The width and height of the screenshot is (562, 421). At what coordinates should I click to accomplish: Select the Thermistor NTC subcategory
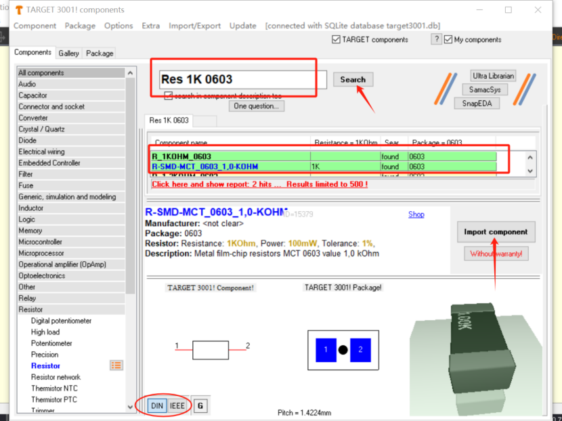[x=54, y=389]
